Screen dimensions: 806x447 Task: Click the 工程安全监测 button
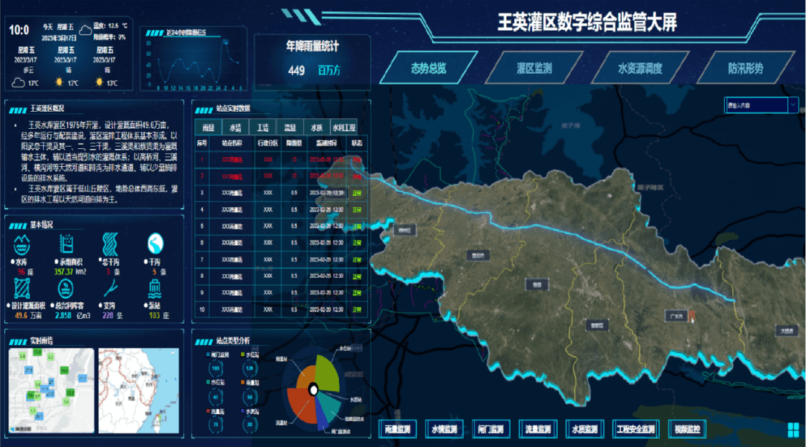(635, 429)
